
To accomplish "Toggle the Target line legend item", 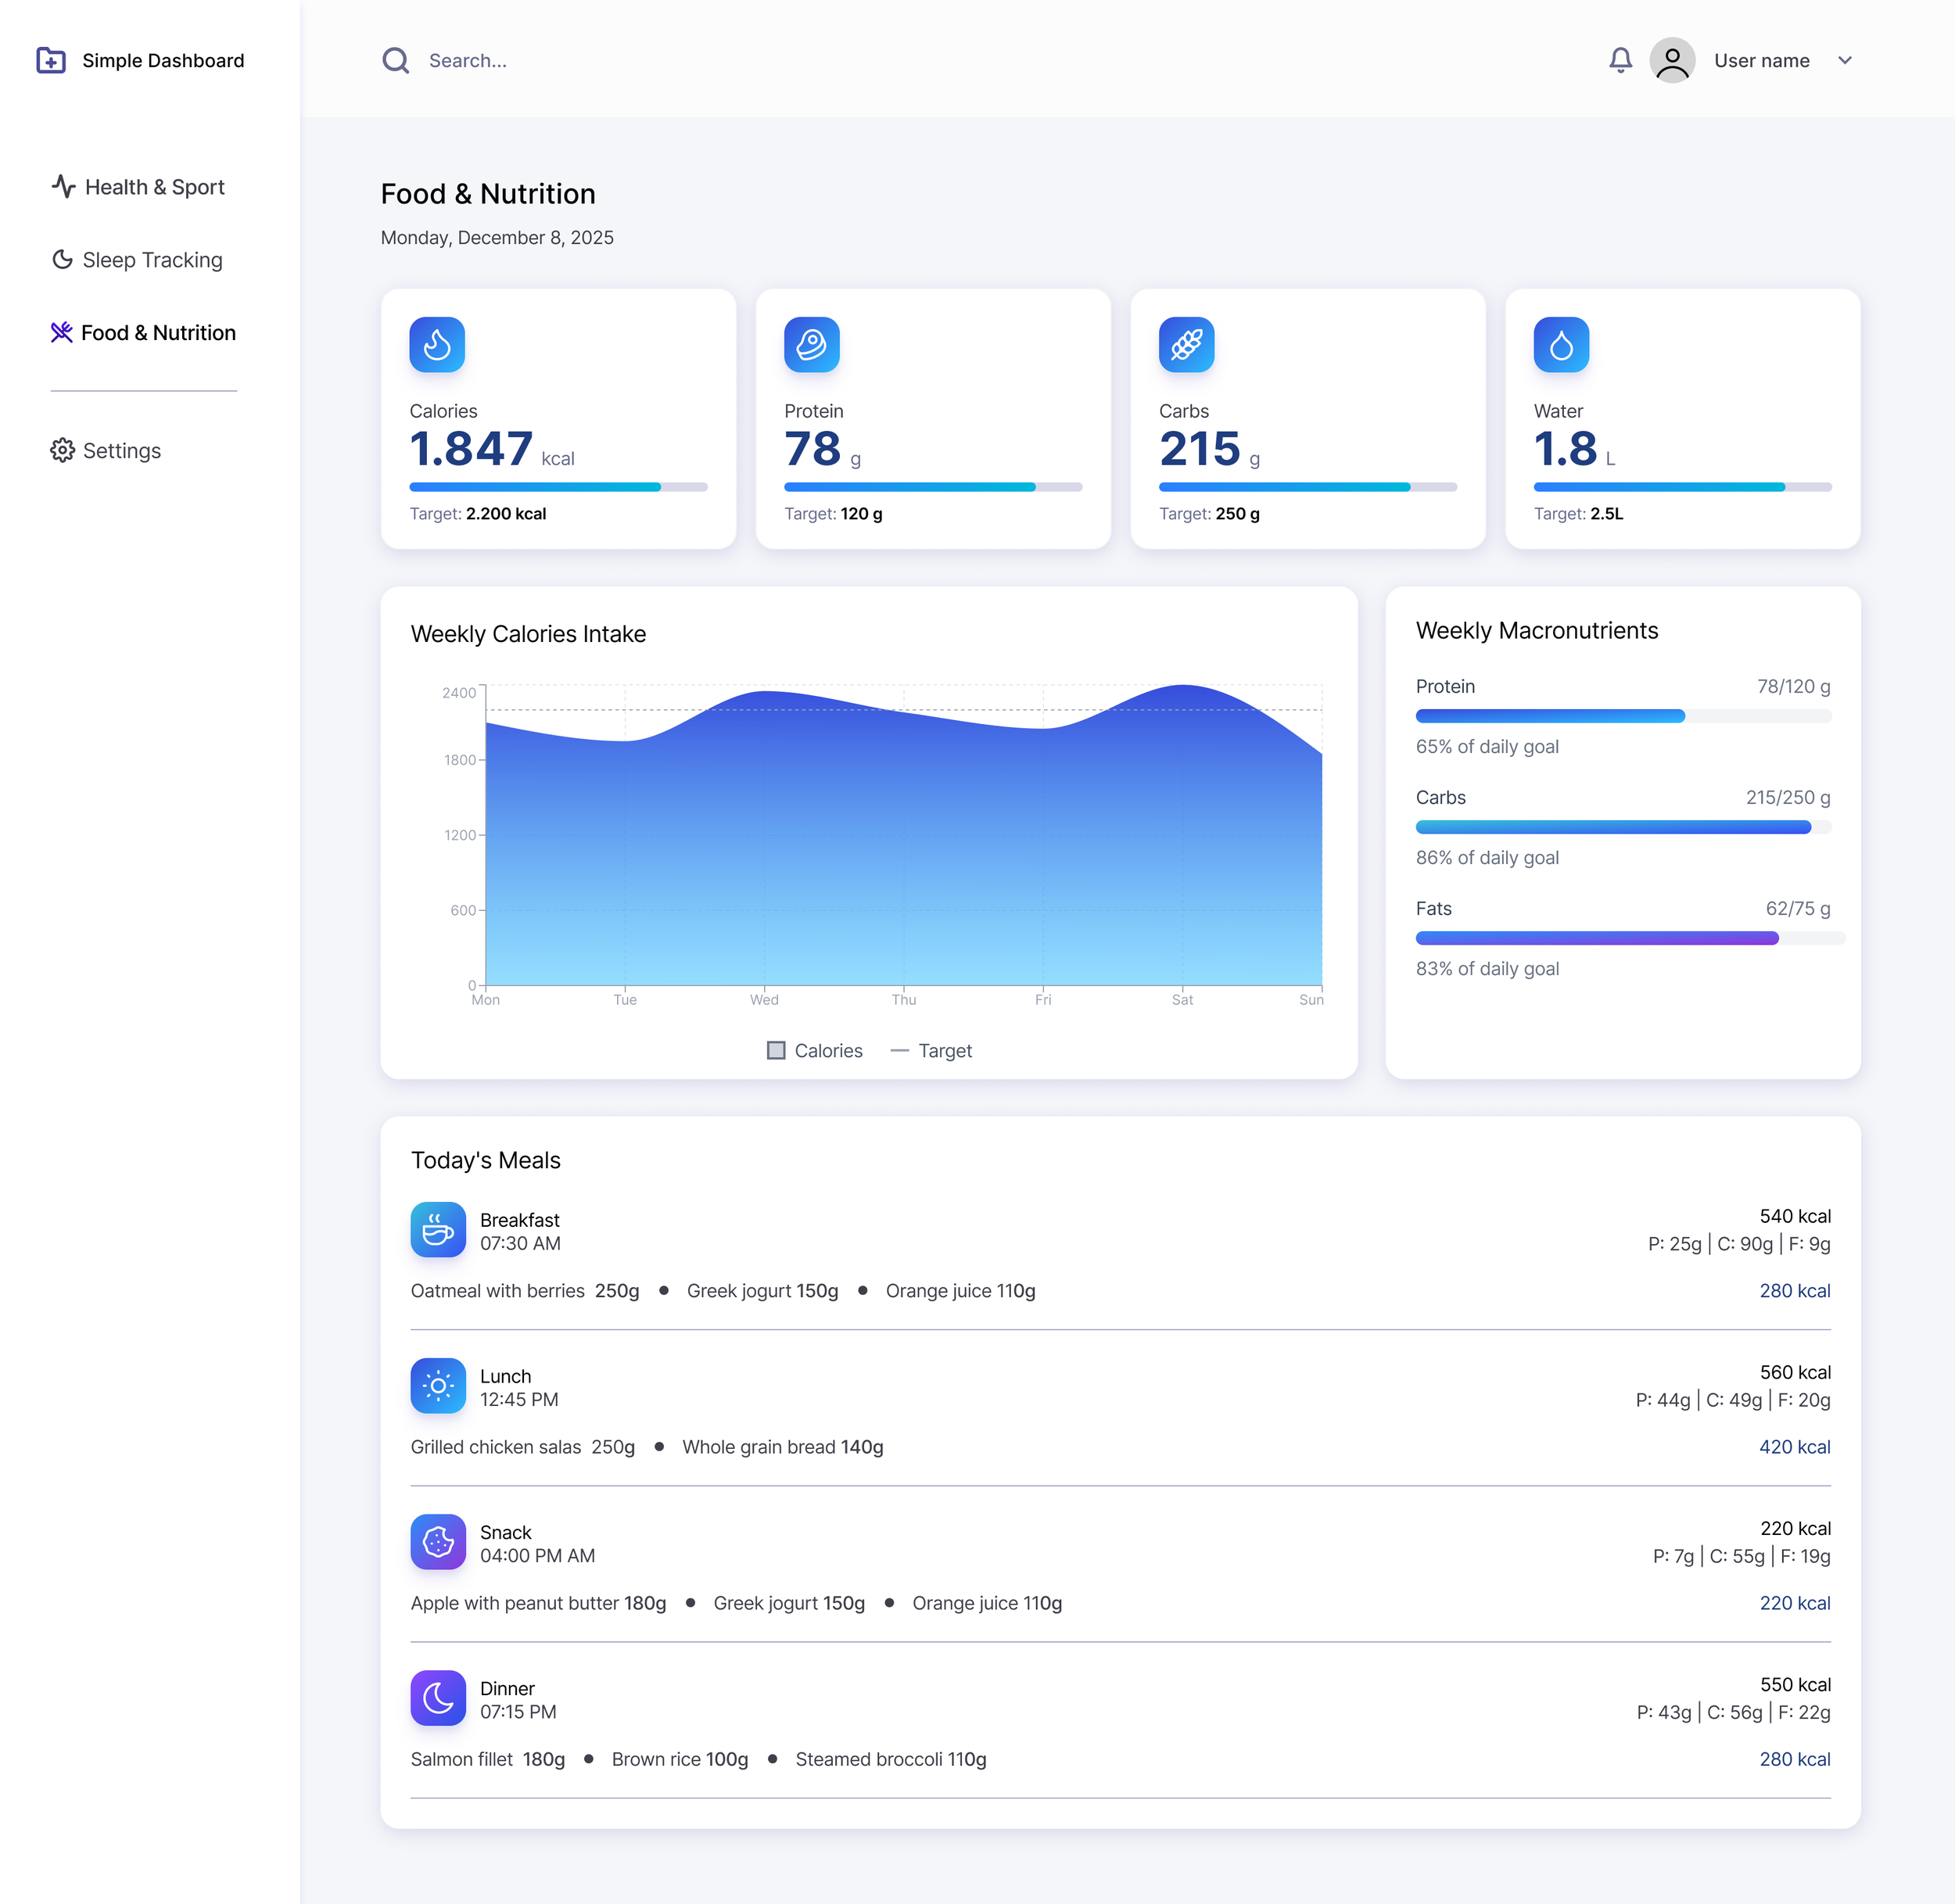I will [x=931, y=1050].
